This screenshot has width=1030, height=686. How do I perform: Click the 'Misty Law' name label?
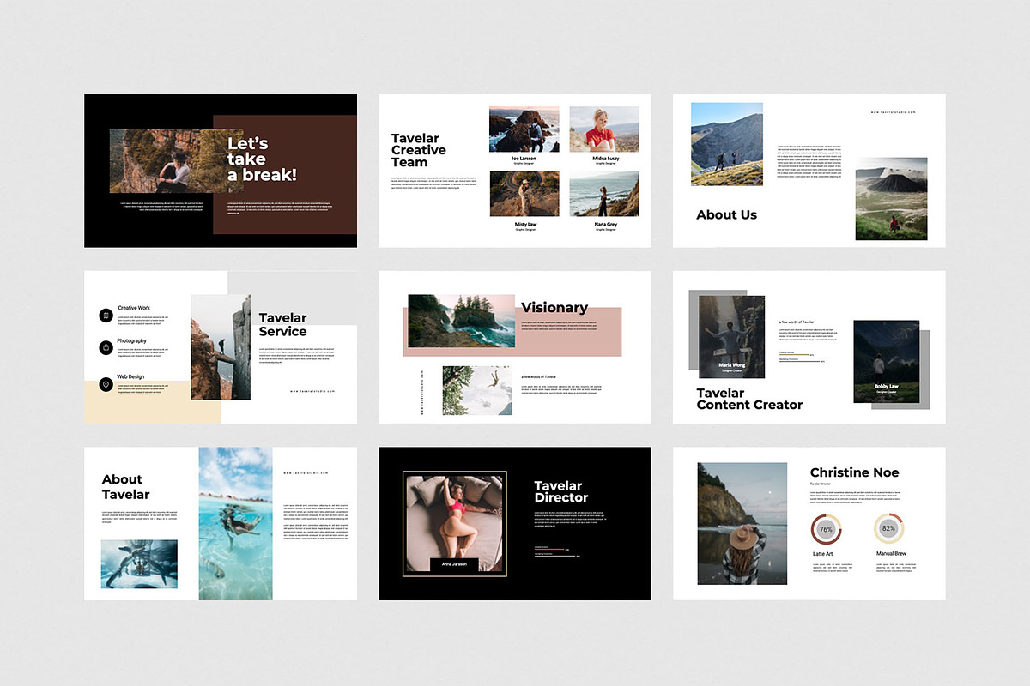point(525,224)
